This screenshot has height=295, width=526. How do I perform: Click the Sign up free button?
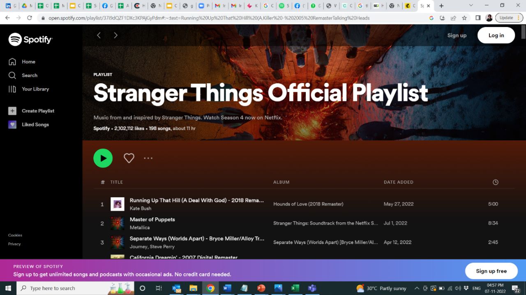click(x=491, y=271)
